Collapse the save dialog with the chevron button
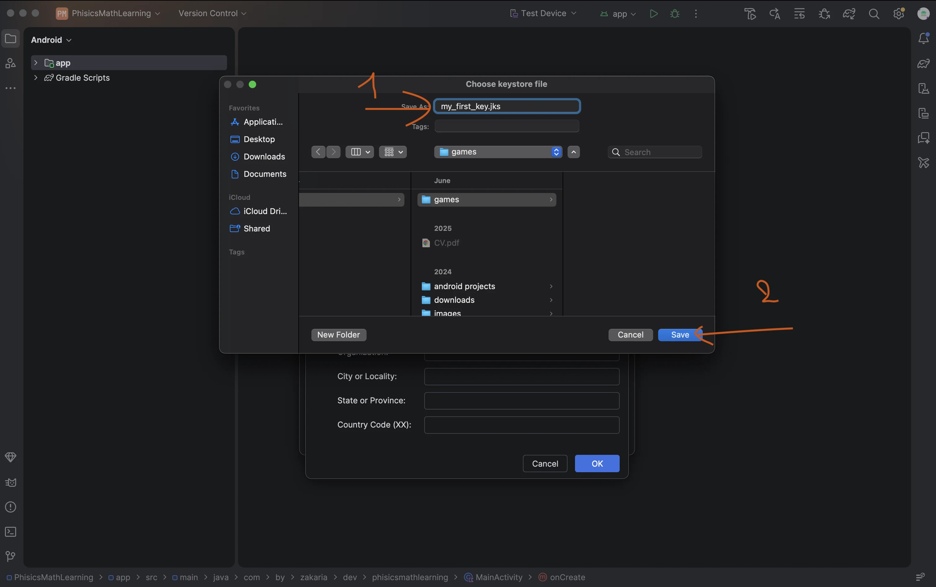This screenshot has width=936, height=587. coord(573,152)
